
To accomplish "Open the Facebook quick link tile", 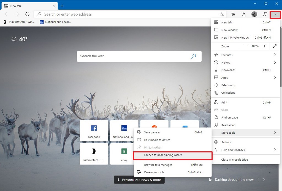I will pos(94,131).
